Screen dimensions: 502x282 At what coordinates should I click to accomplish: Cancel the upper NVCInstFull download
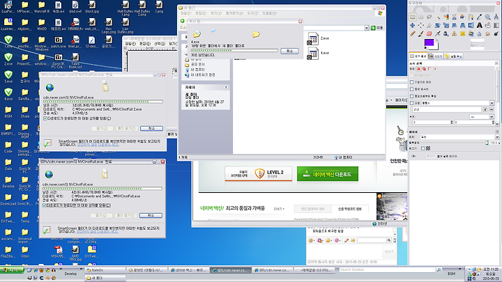coord(151,128)
